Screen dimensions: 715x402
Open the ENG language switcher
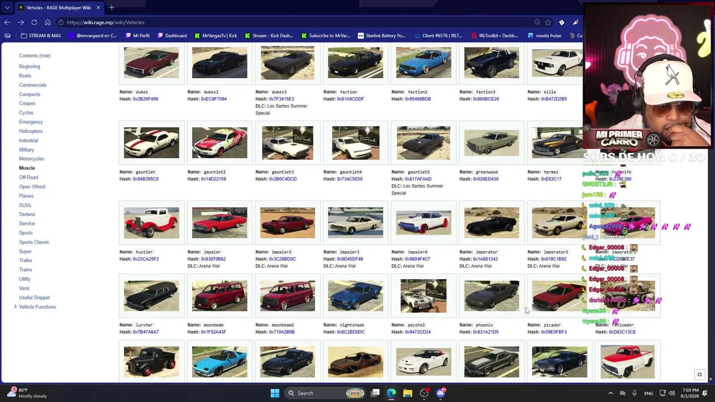tap(649, 393)
